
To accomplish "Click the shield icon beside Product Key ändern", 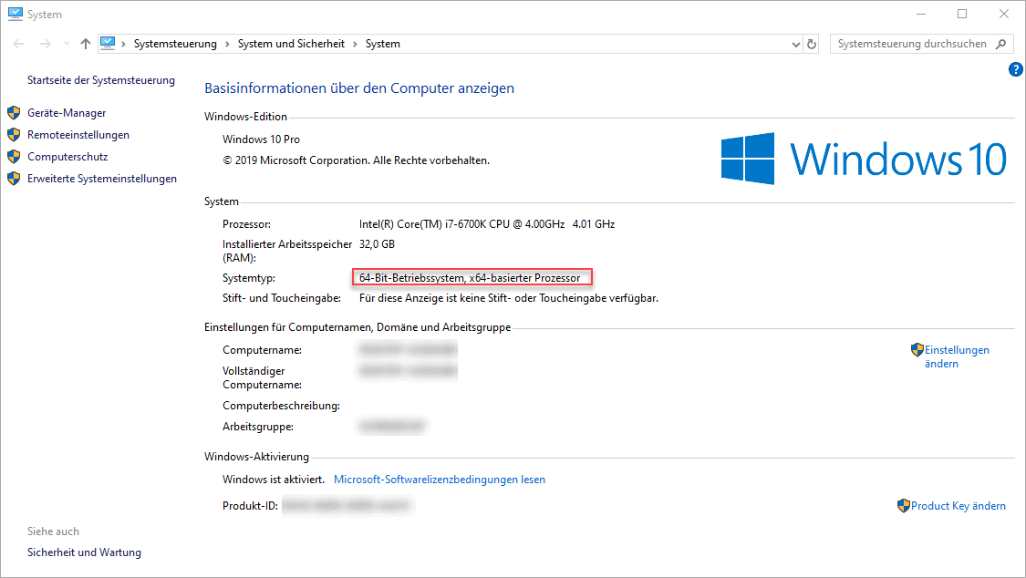I will click(x=905, y=505).
